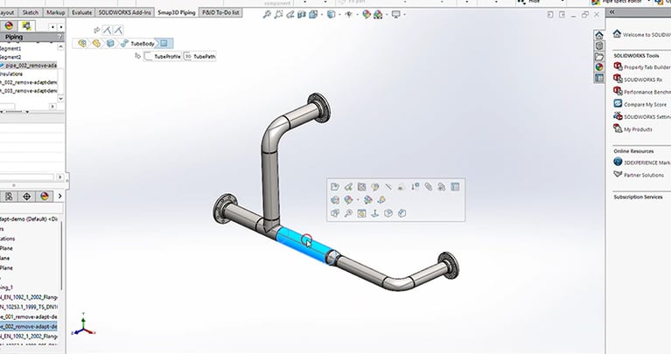
Task: Select pipe_002_remove-adapt item in Piping list
Action: tap(29, 66)
